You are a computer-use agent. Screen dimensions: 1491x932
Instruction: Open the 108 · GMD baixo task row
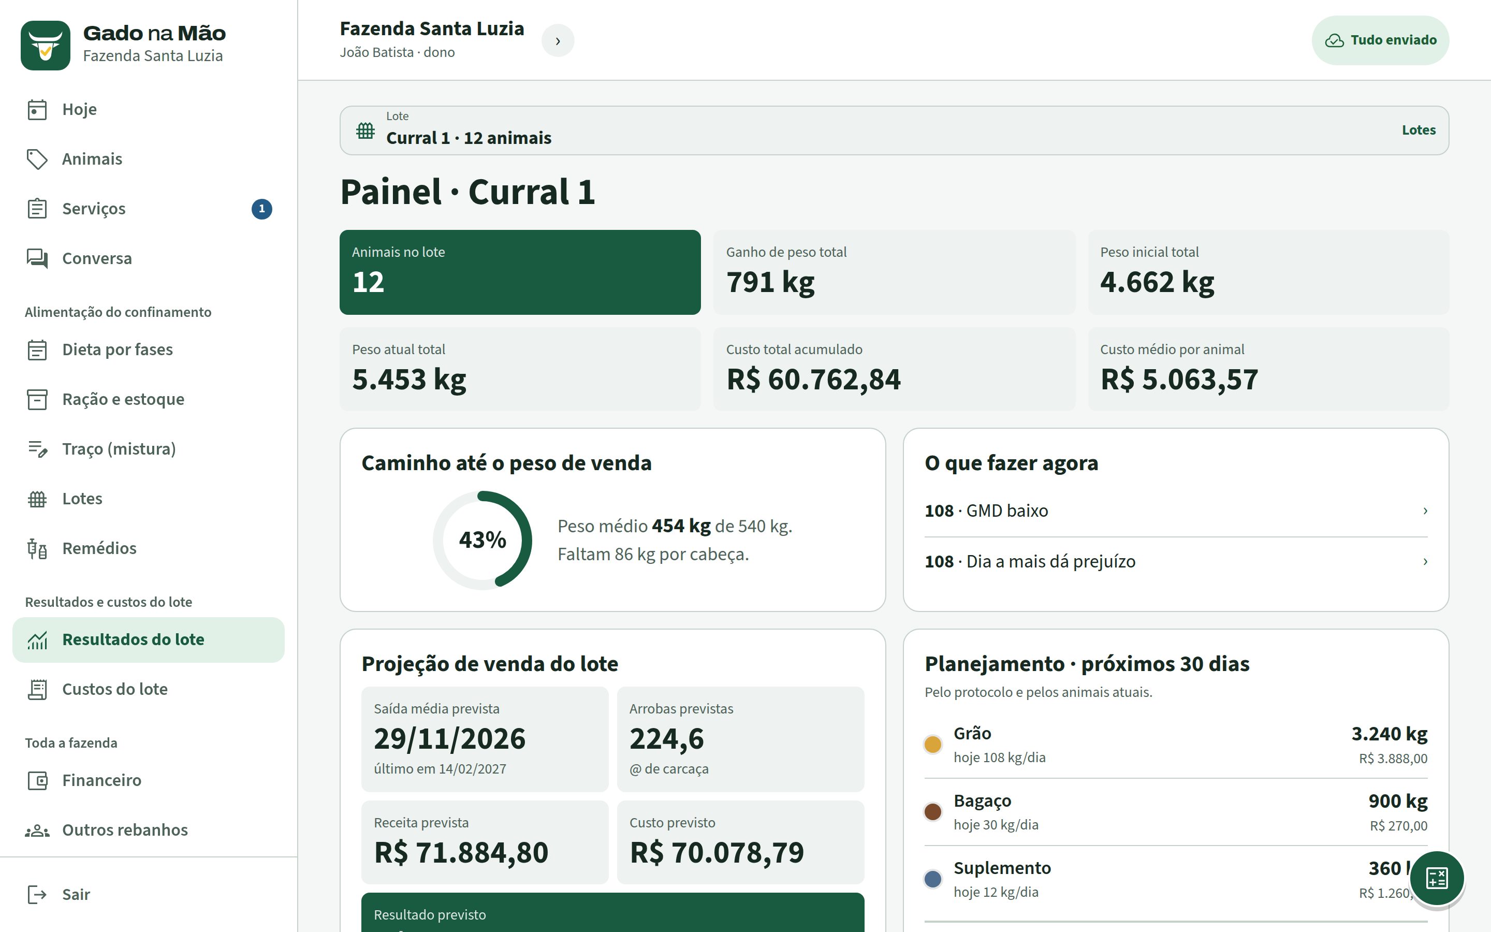1176,511
